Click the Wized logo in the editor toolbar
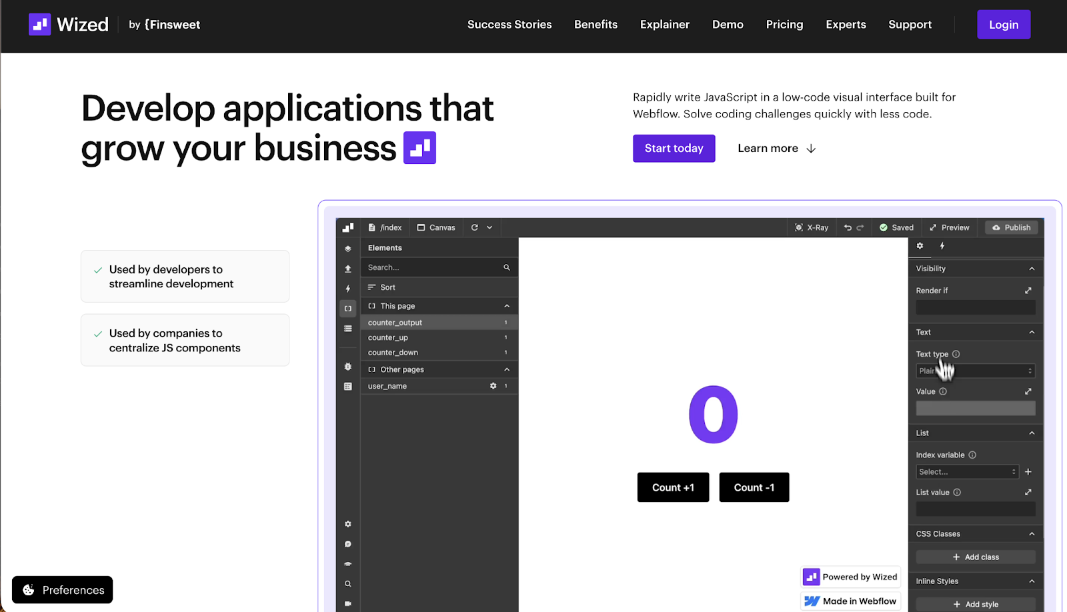Viewport: 1067px width, 612px height. (348, 227)
